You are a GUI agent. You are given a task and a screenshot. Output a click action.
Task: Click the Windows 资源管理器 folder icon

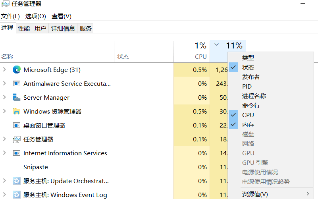tap(16, 111)
